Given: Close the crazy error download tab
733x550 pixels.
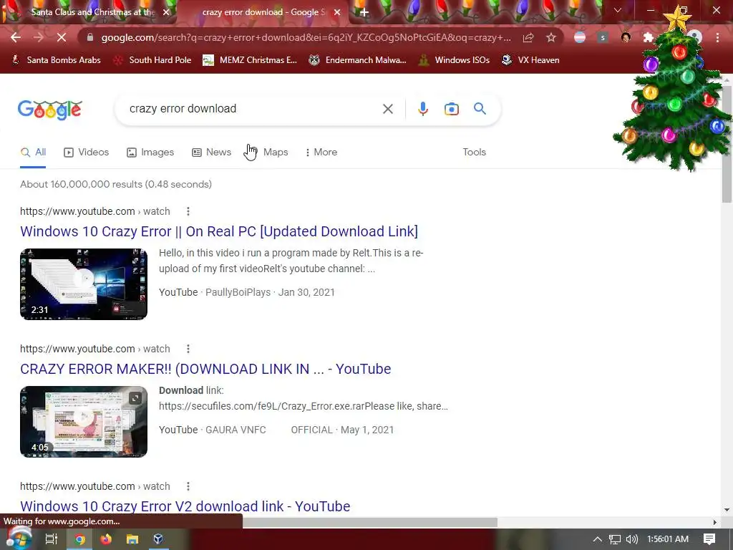Looking at the screenshot, I should [336, 12].
